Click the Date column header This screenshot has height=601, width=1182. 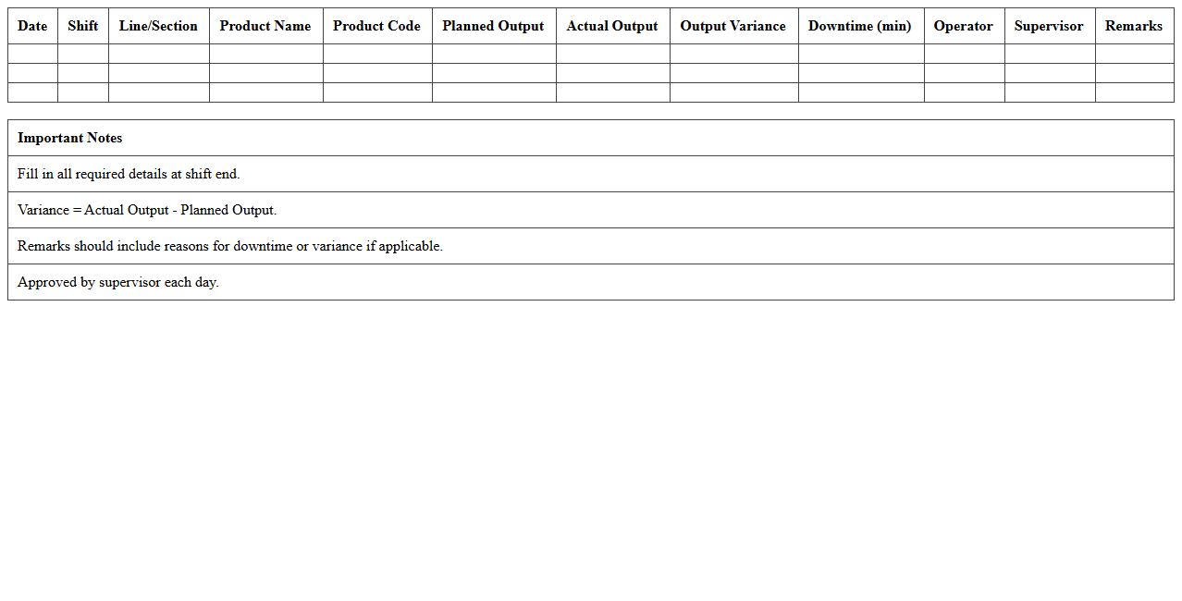32,26
